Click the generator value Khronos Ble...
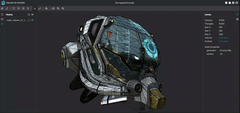The image size is (240, 113). click(x=226, y=50)
